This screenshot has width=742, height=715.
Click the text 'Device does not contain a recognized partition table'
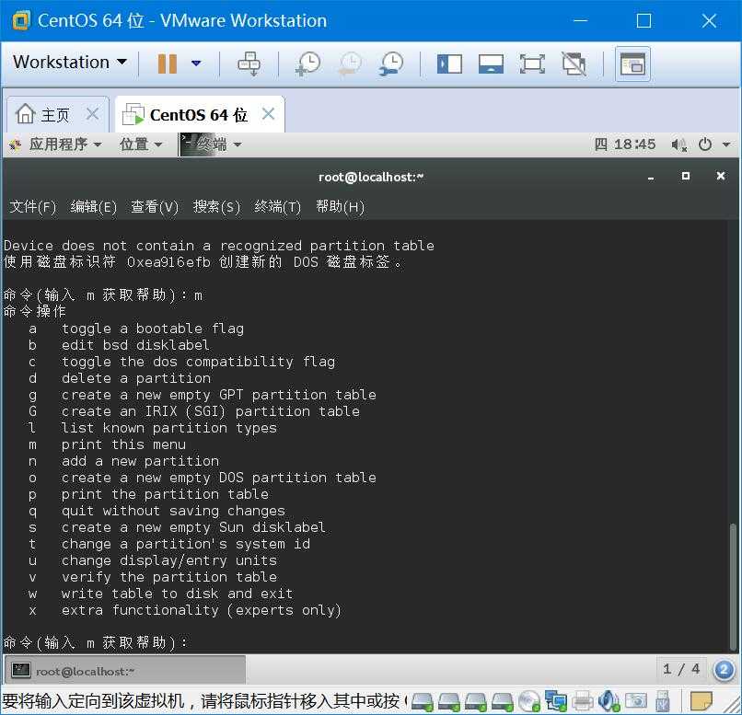coord(218,246)
